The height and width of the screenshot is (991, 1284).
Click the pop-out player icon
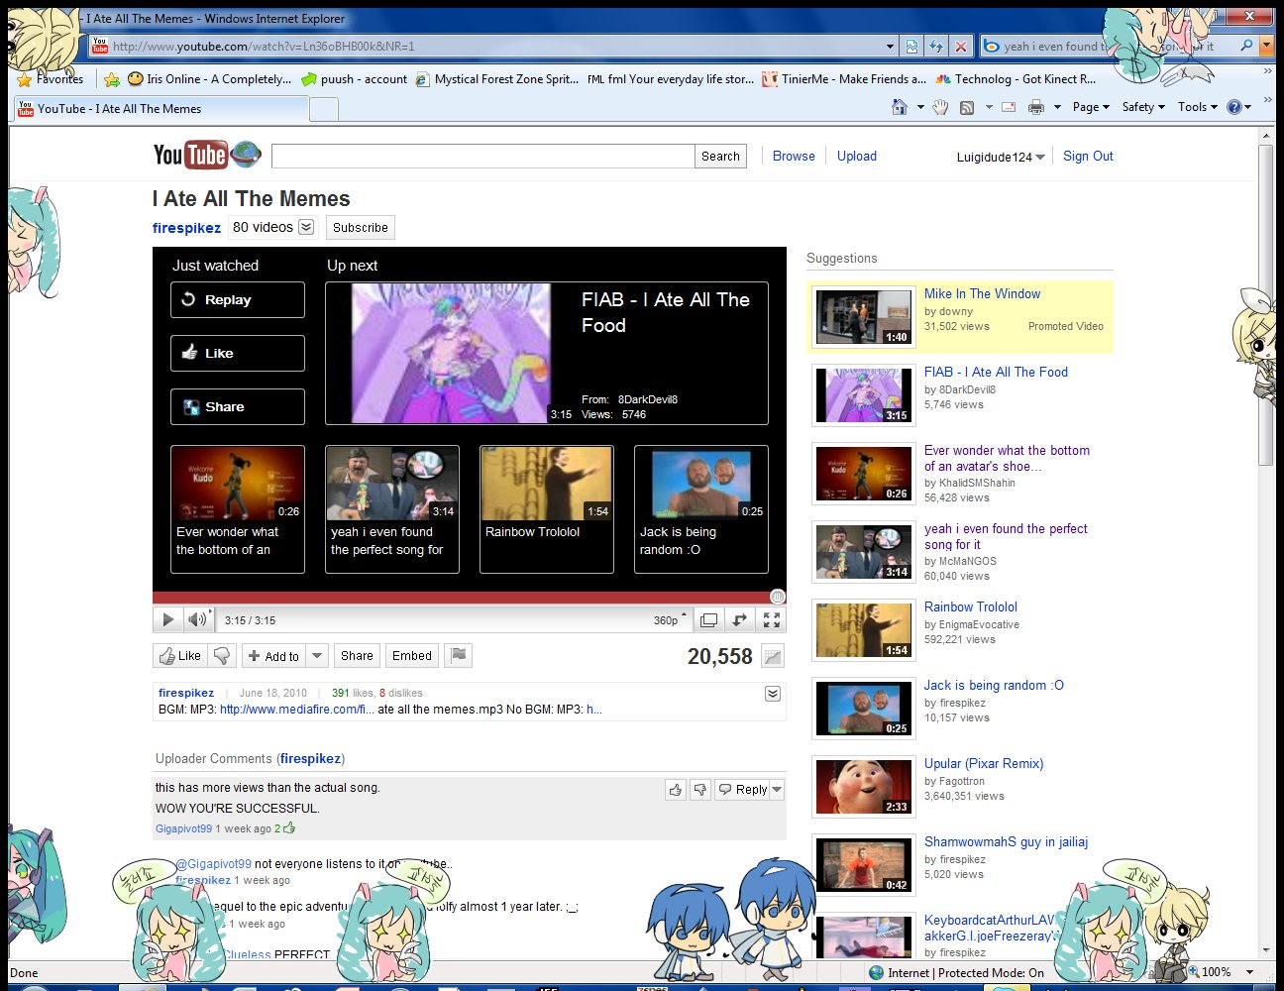pyautogui.click(x=740, y=620)
